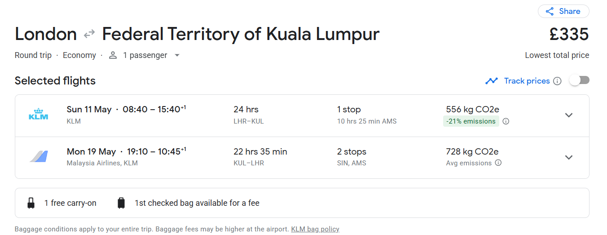The width and height of the screenshot is (607, 235).
Task: Click the carry-on luggage icon
Action: 31,203
